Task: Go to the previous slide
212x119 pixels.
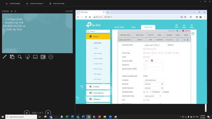Action: point(26,113)
